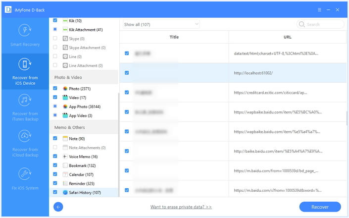Viewport: 349px width, 218px height.
Task: Uncheck the localhost:61002 row checkbox
Action: (127, 73)
